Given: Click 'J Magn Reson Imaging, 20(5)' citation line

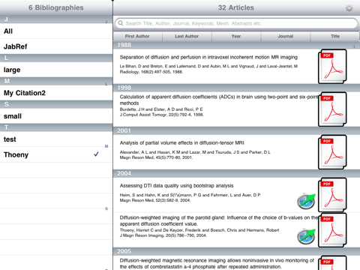Looking at the screenshot, I should tap(163, 235).
